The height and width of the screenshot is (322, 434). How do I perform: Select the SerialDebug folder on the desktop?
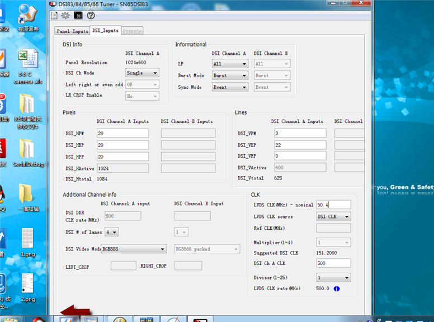[x=28, y=153]
